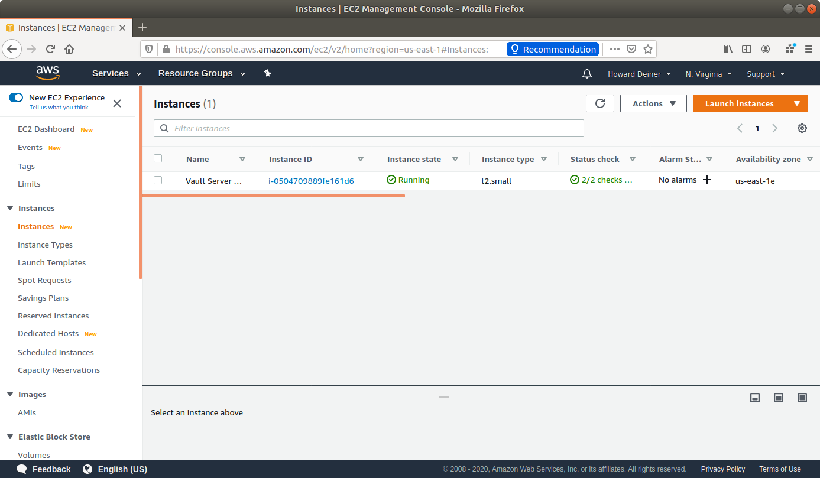Open a new browser tab
The height and width of the screenshot is (478, 820).
[x=142, y=27]
